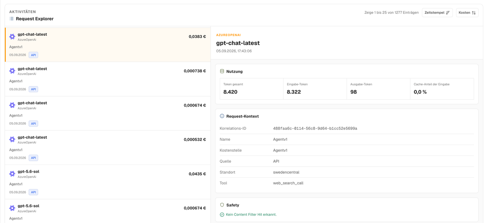Click the API badge on the 0,0383 € request
This screenshot has height=223, width=486.
coord(34,55)
